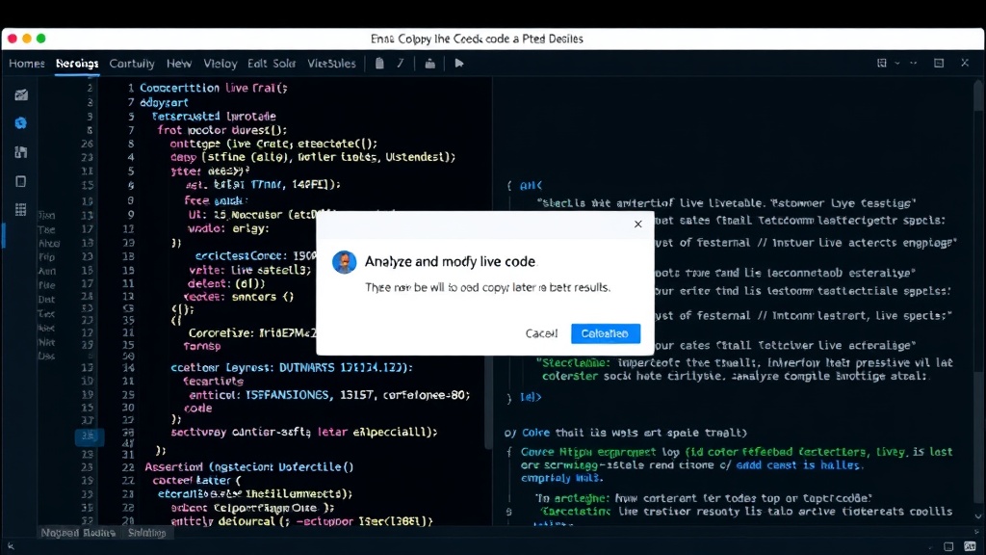
Task: Open the Homes menu
Action: (26, 64)
